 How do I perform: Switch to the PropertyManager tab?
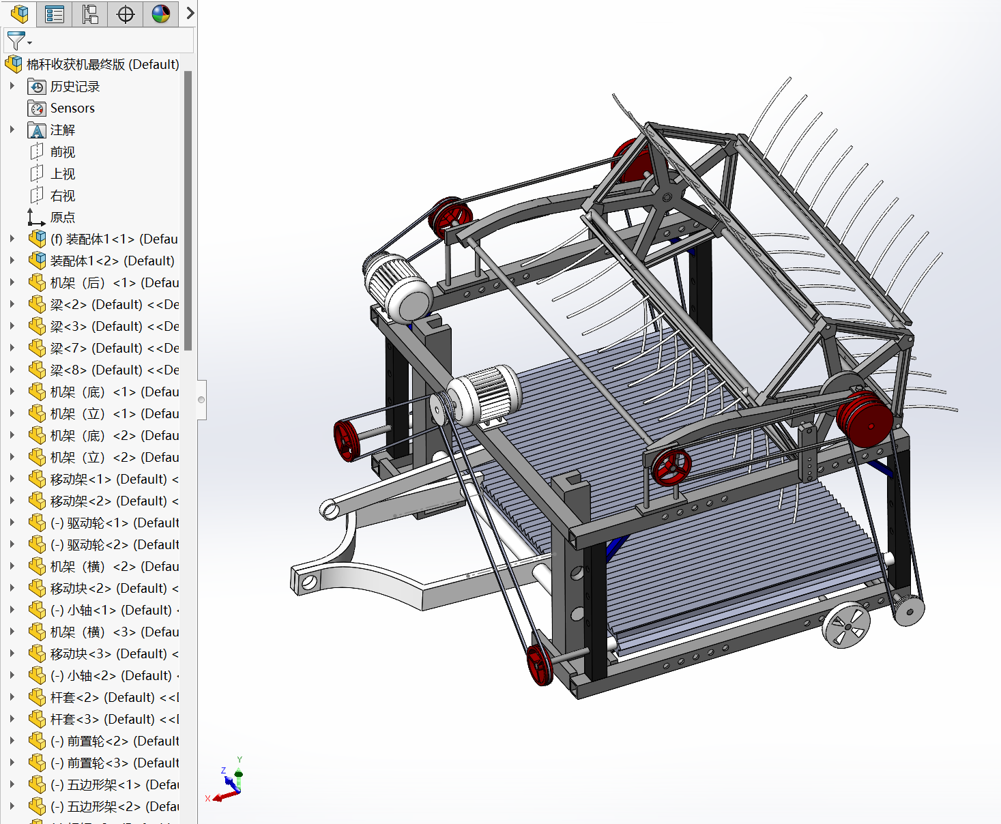[x=55, y=14]
